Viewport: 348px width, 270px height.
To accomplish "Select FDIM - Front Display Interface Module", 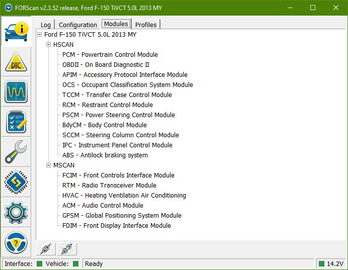I will tap(117, 226).
